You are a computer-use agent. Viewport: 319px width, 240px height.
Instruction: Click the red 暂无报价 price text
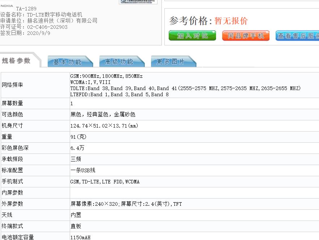[231, 21]
